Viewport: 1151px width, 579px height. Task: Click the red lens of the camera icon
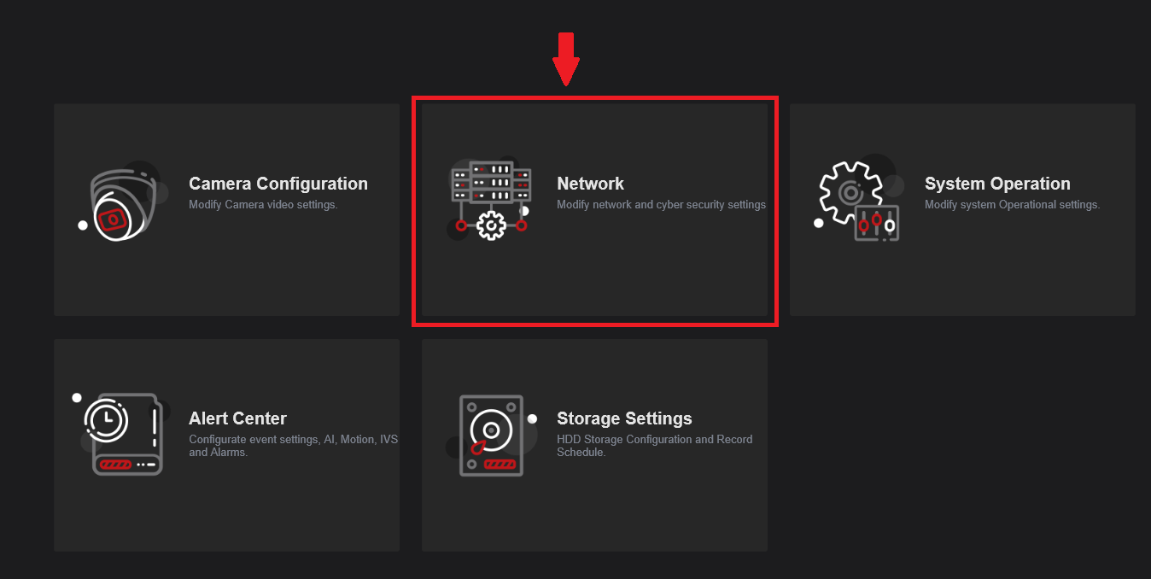coord(112,219)
